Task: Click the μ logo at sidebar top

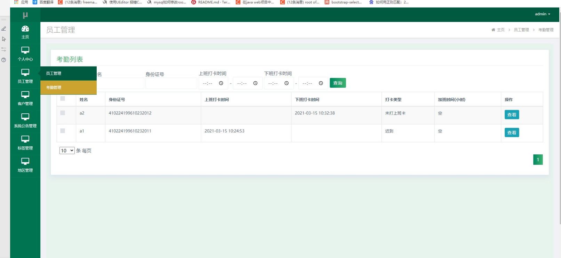Action: (x=25, y=15)
